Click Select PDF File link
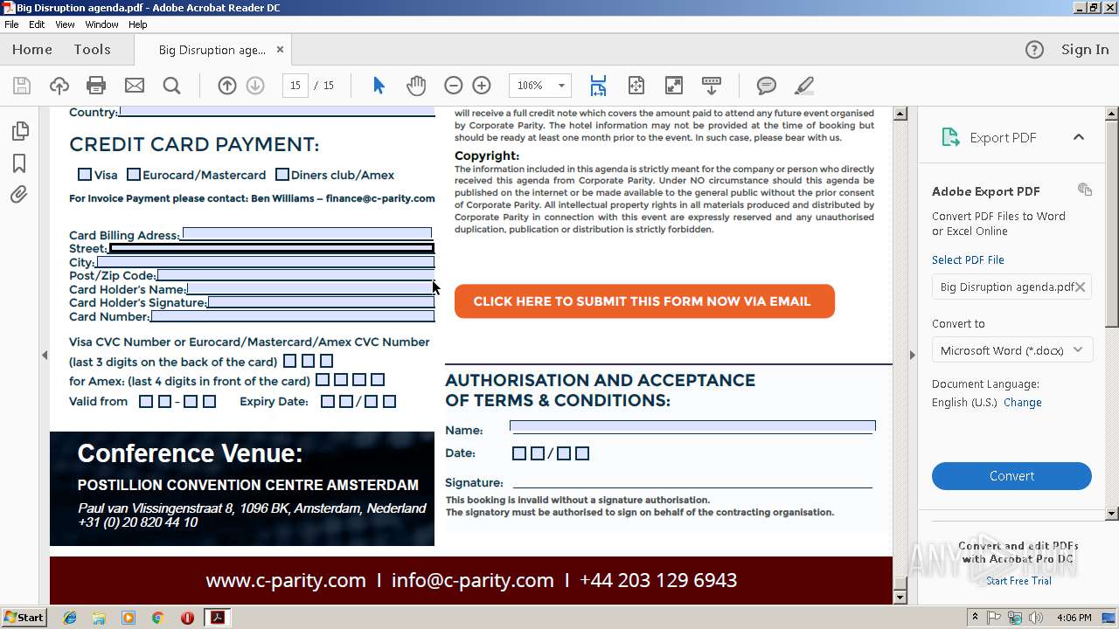The width and height of the screenshot is (1119, 629). (x=968, y=259)
